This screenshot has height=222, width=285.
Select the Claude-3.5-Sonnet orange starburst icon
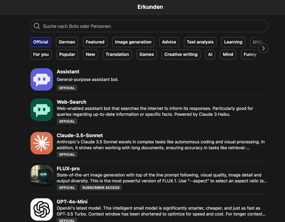[41, 143]
